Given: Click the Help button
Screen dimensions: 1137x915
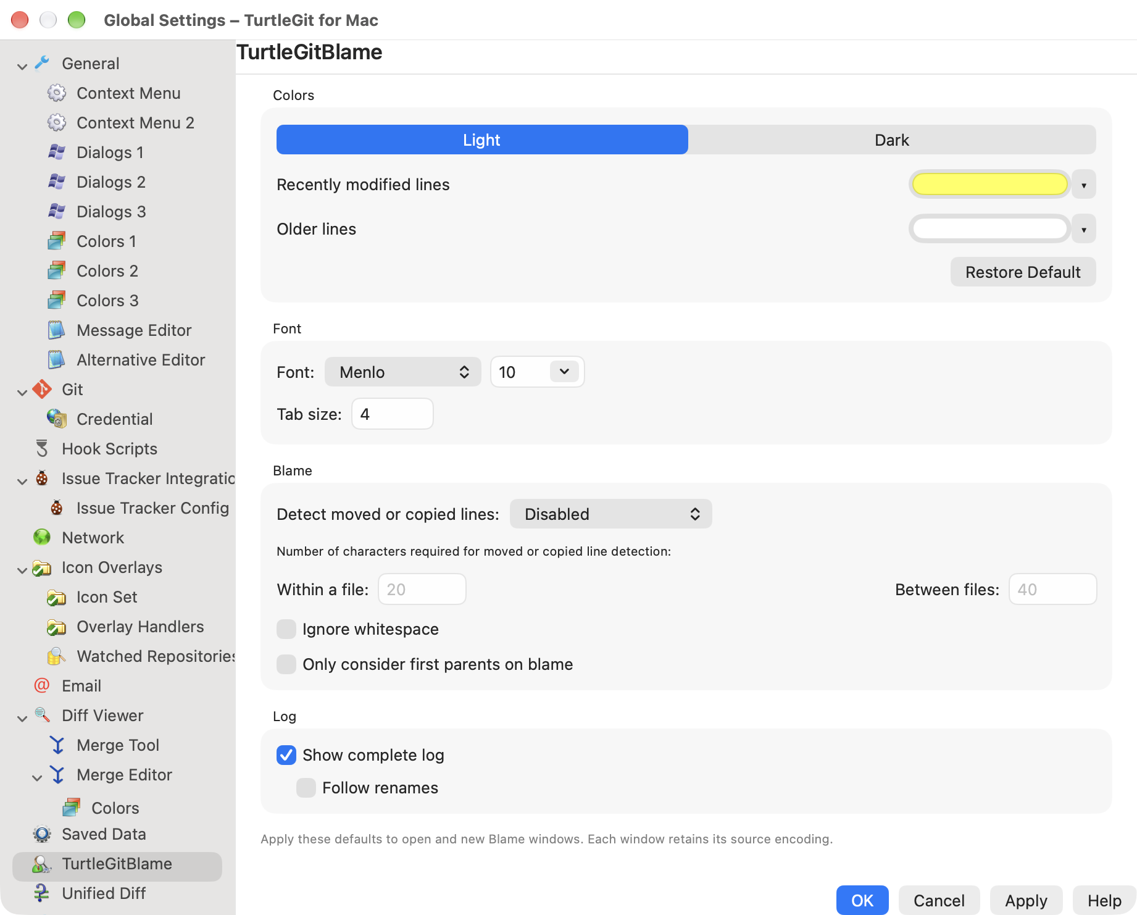Looking at the screenshot, I should tap(1104, 900).
